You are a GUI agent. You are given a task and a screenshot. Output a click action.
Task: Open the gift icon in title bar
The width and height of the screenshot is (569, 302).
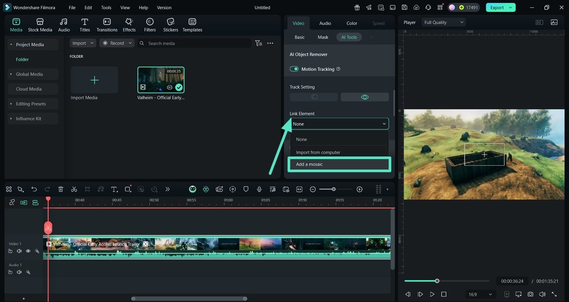[357, 7]
